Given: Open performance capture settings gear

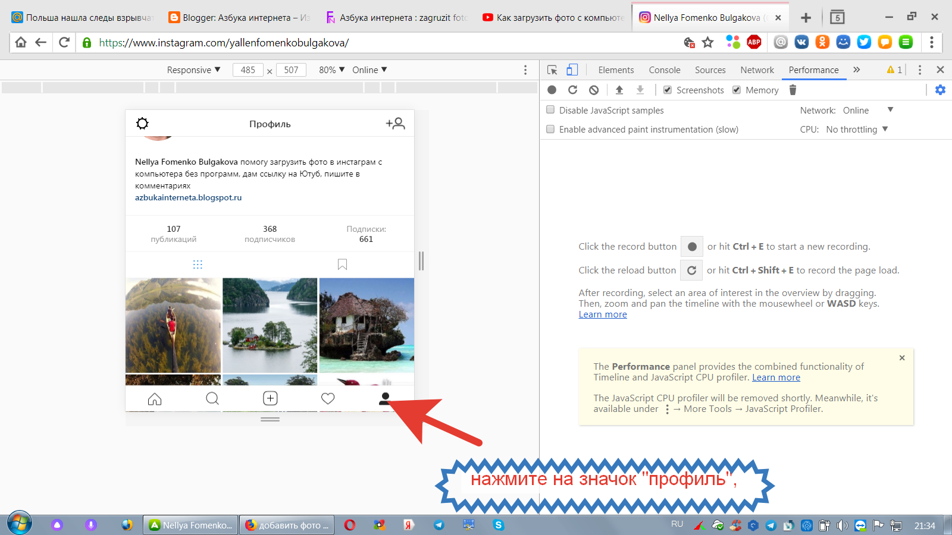Looking at the screenshot, I should point(940,90).
